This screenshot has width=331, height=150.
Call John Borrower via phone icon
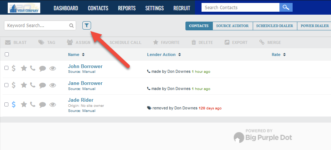click(x=33, y=68)
